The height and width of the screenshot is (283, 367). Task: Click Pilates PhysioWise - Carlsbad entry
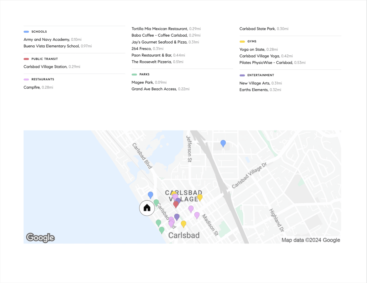point(272,63)
